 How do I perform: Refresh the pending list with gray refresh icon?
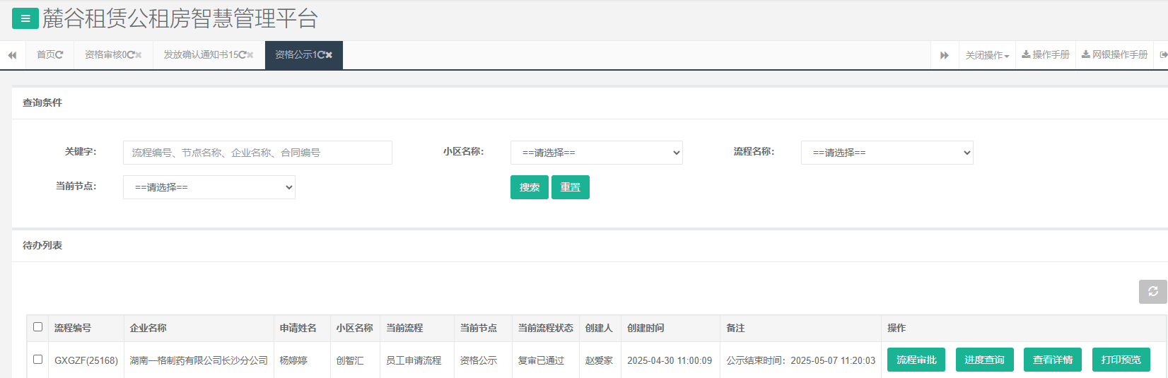click(1152, 291)
